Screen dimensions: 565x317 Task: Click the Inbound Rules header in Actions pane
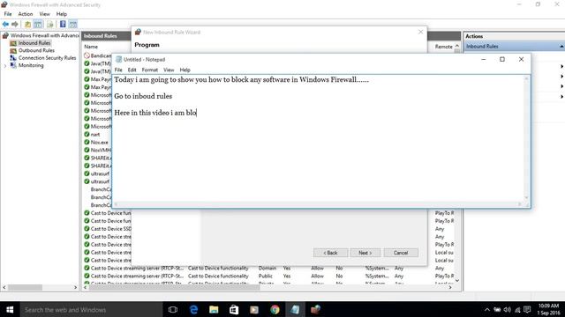point(482,47)
